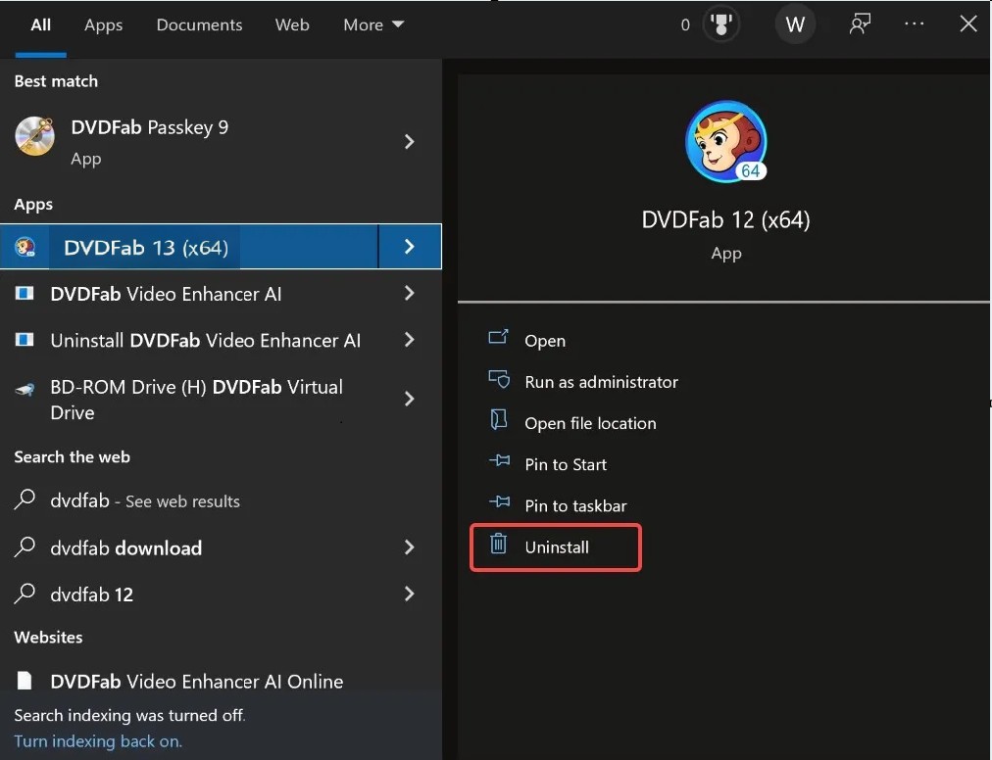
Task: Click the Microsoft Rewards trophy icon
Action: [720, 24]
